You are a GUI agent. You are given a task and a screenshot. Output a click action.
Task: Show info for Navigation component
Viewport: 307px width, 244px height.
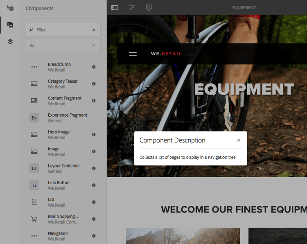94,236
